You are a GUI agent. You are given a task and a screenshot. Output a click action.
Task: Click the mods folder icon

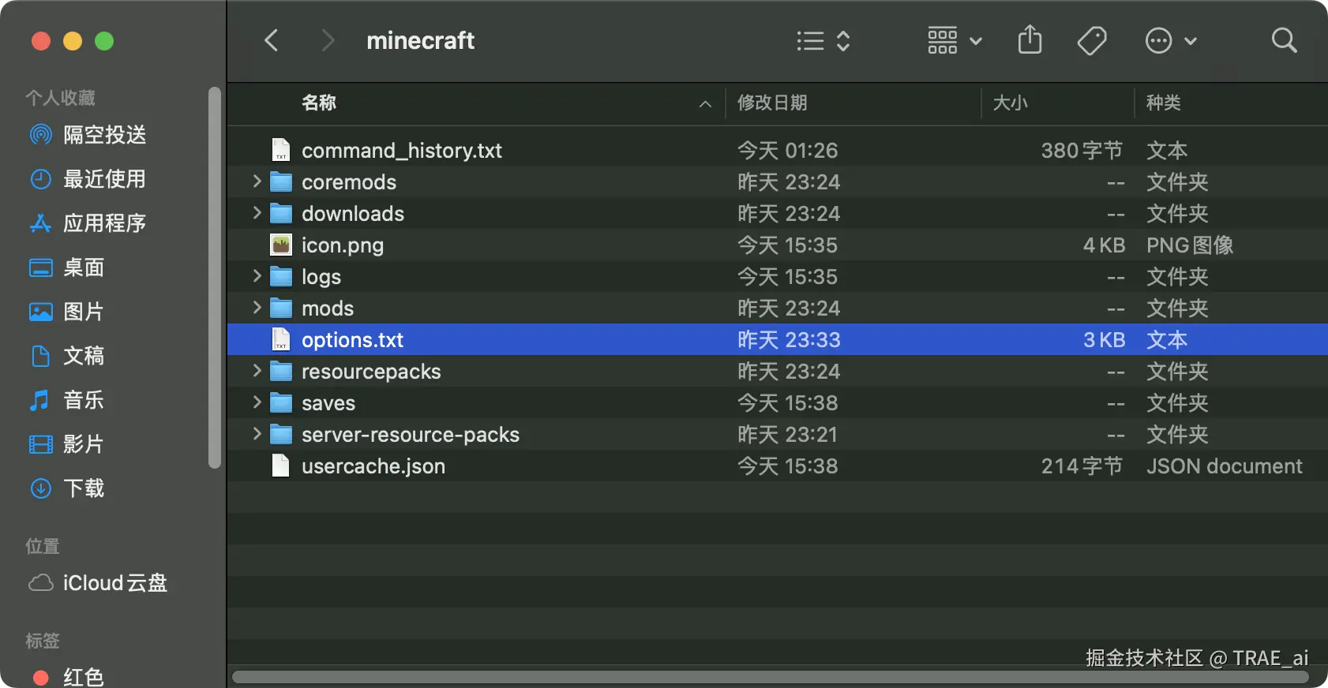pyautogui.click(x=281, y=308)
